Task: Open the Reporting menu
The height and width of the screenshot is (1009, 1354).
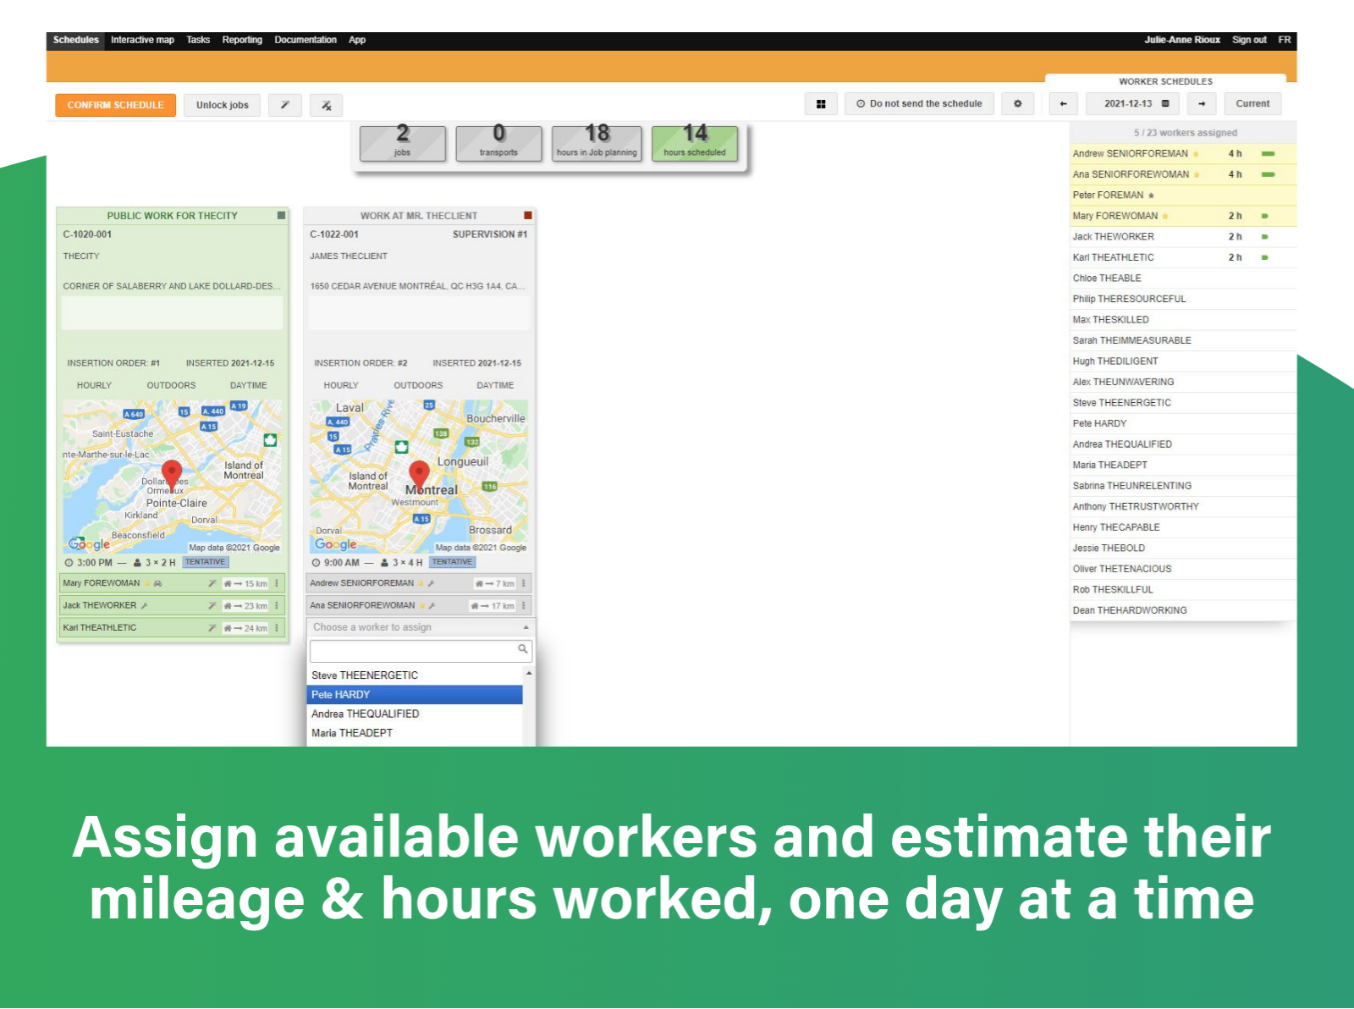Action: pos(242,40)
